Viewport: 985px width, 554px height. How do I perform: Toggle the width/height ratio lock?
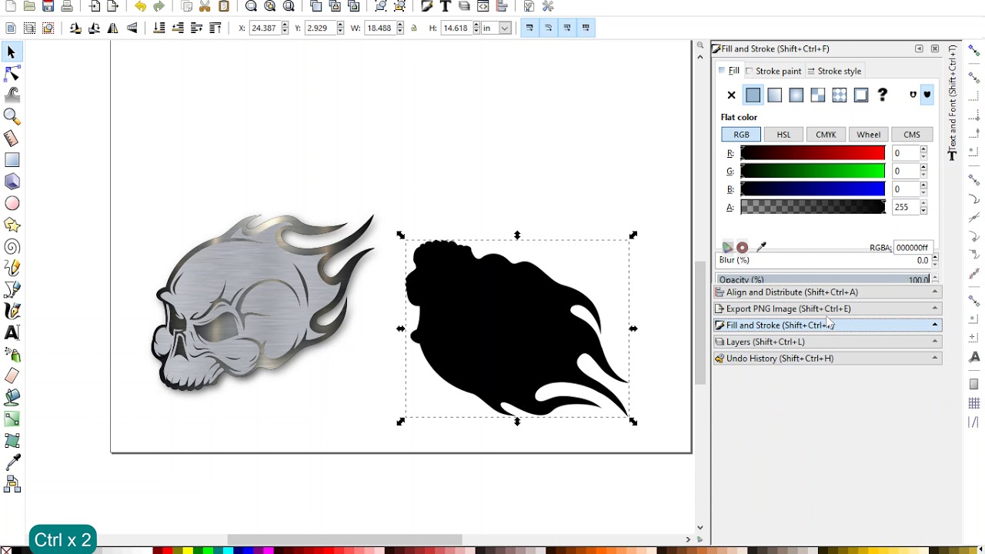coord(414,28)
